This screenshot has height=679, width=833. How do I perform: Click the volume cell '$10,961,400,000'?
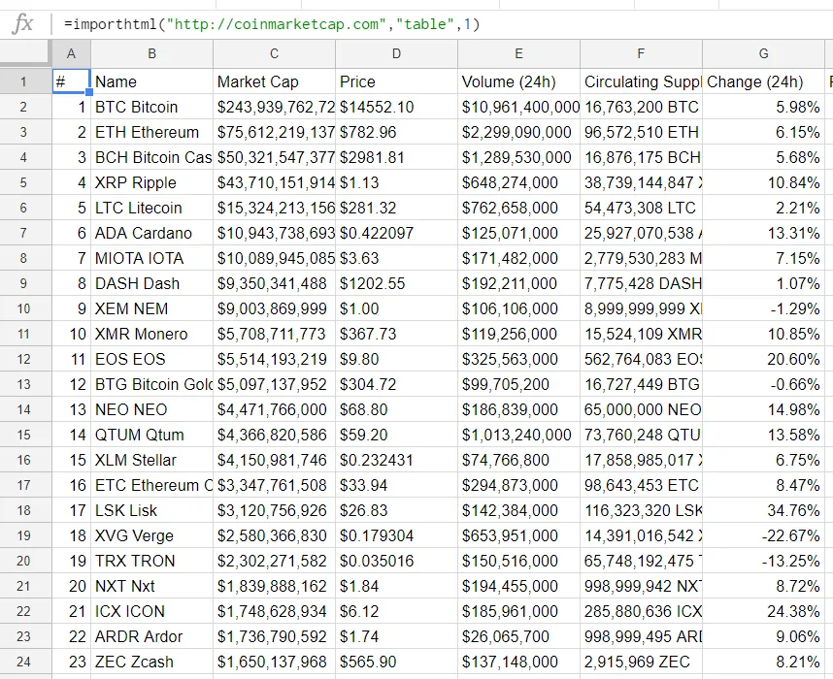(x=519, y=108)
